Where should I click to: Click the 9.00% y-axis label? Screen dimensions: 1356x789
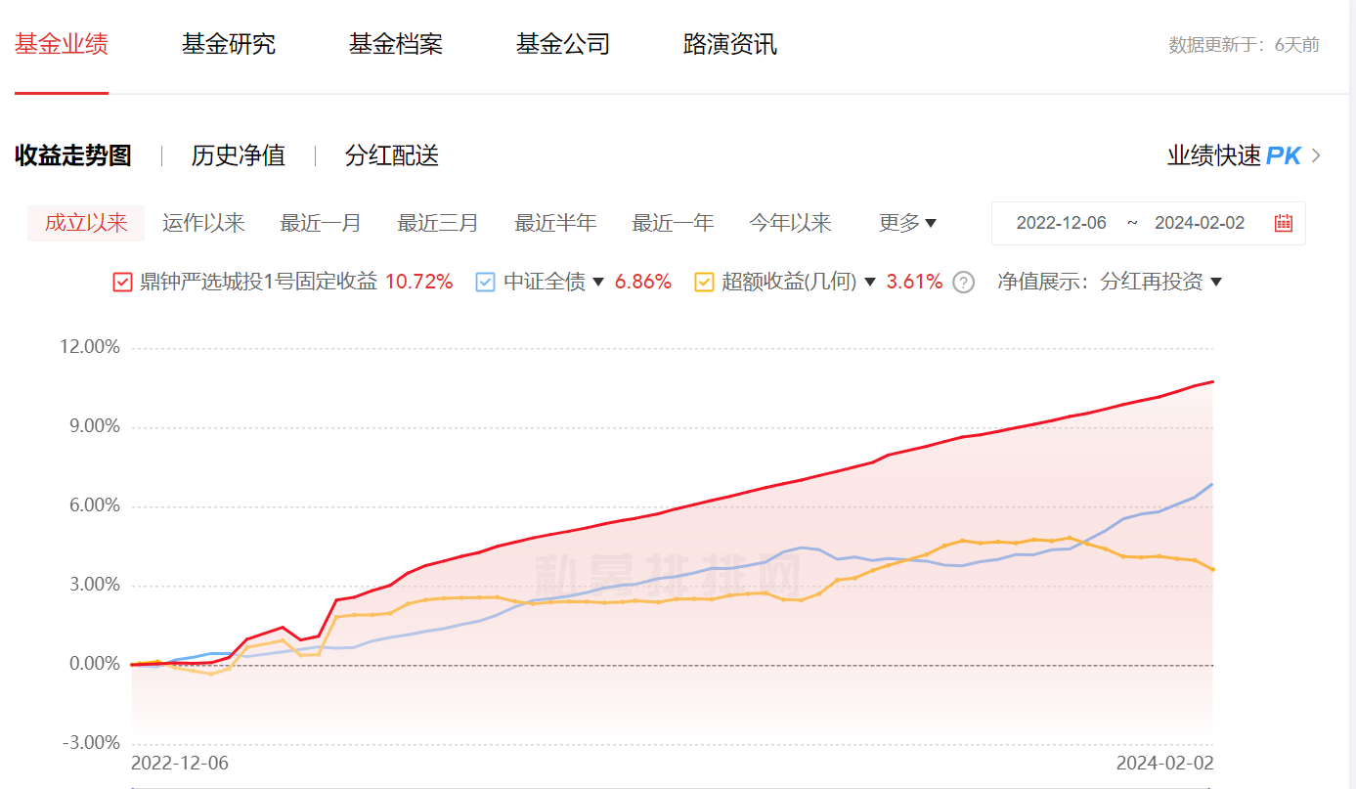pos(95,427)
